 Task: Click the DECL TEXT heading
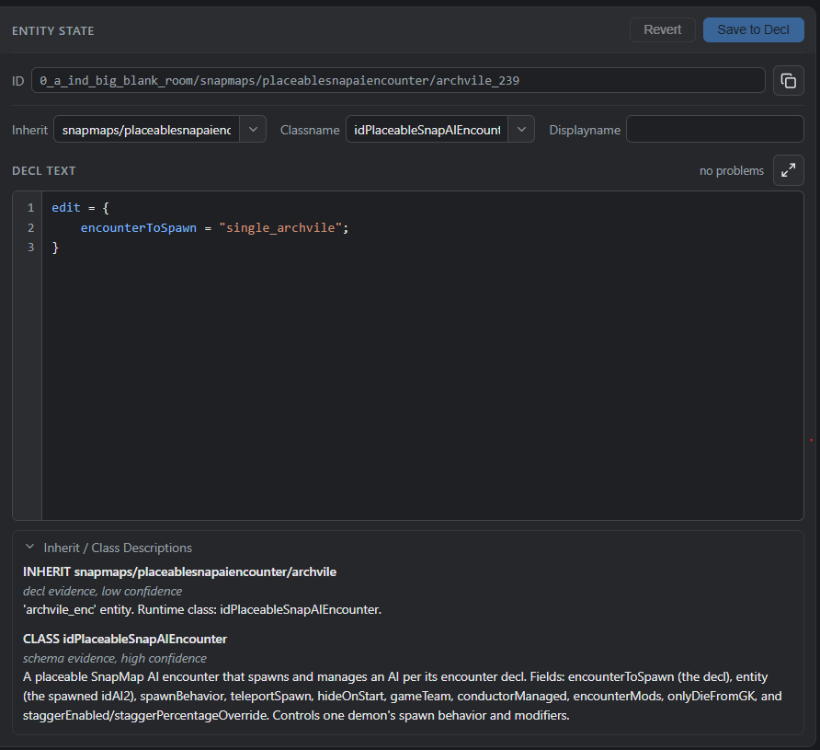[44, 170]
